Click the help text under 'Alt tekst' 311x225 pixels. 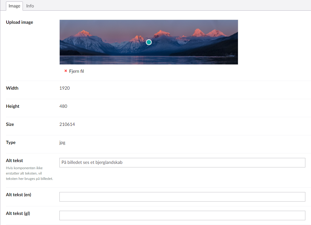click(29, 173)
